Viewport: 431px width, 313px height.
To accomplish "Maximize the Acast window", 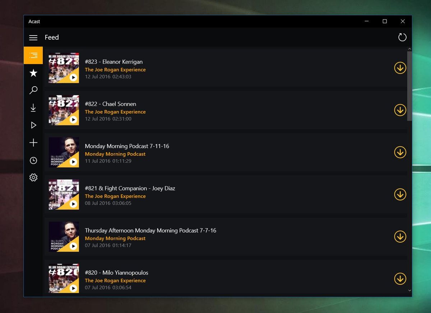I will 385,22.
